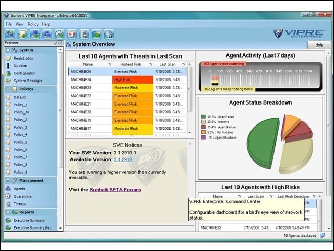
Task: Select Policy_6 in the Policies list
Action: pyautogui.click(x=20, y=150)
